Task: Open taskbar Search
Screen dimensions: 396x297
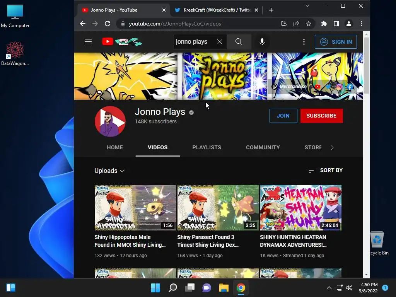Action: point(173,288)
